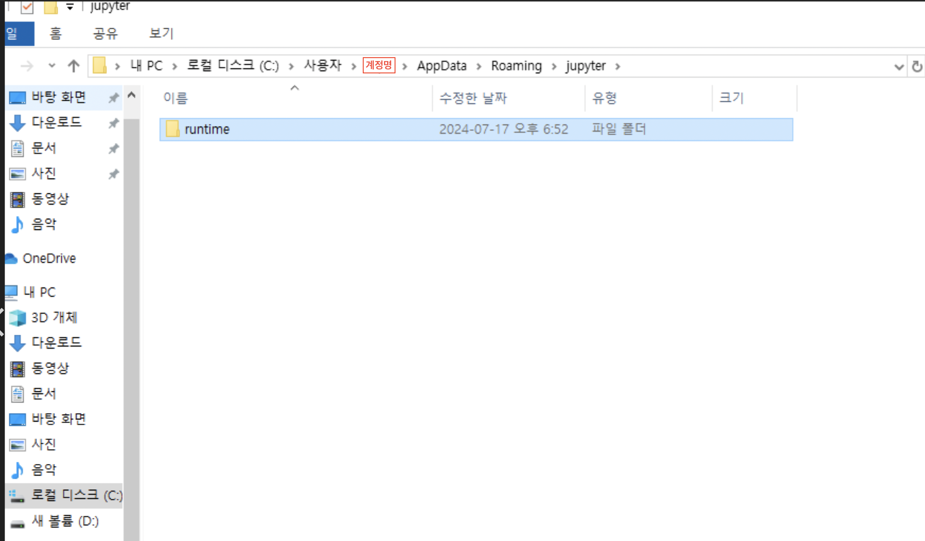Refresh the current folder
The height and width of the screenshot is (541, 925).
click(x=917, y=67)
